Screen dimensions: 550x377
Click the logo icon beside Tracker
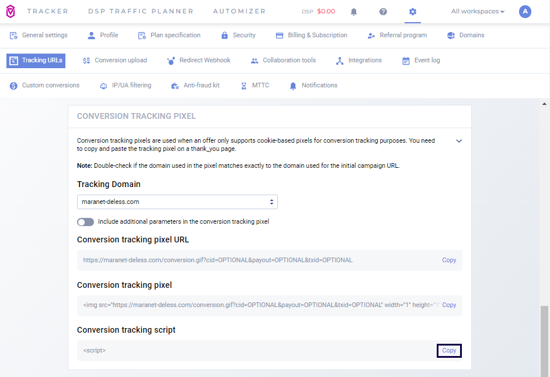[x=11, y=12]
